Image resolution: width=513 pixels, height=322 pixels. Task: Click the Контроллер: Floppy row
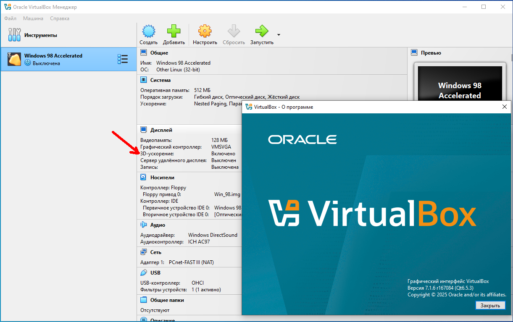pos(163,188)
